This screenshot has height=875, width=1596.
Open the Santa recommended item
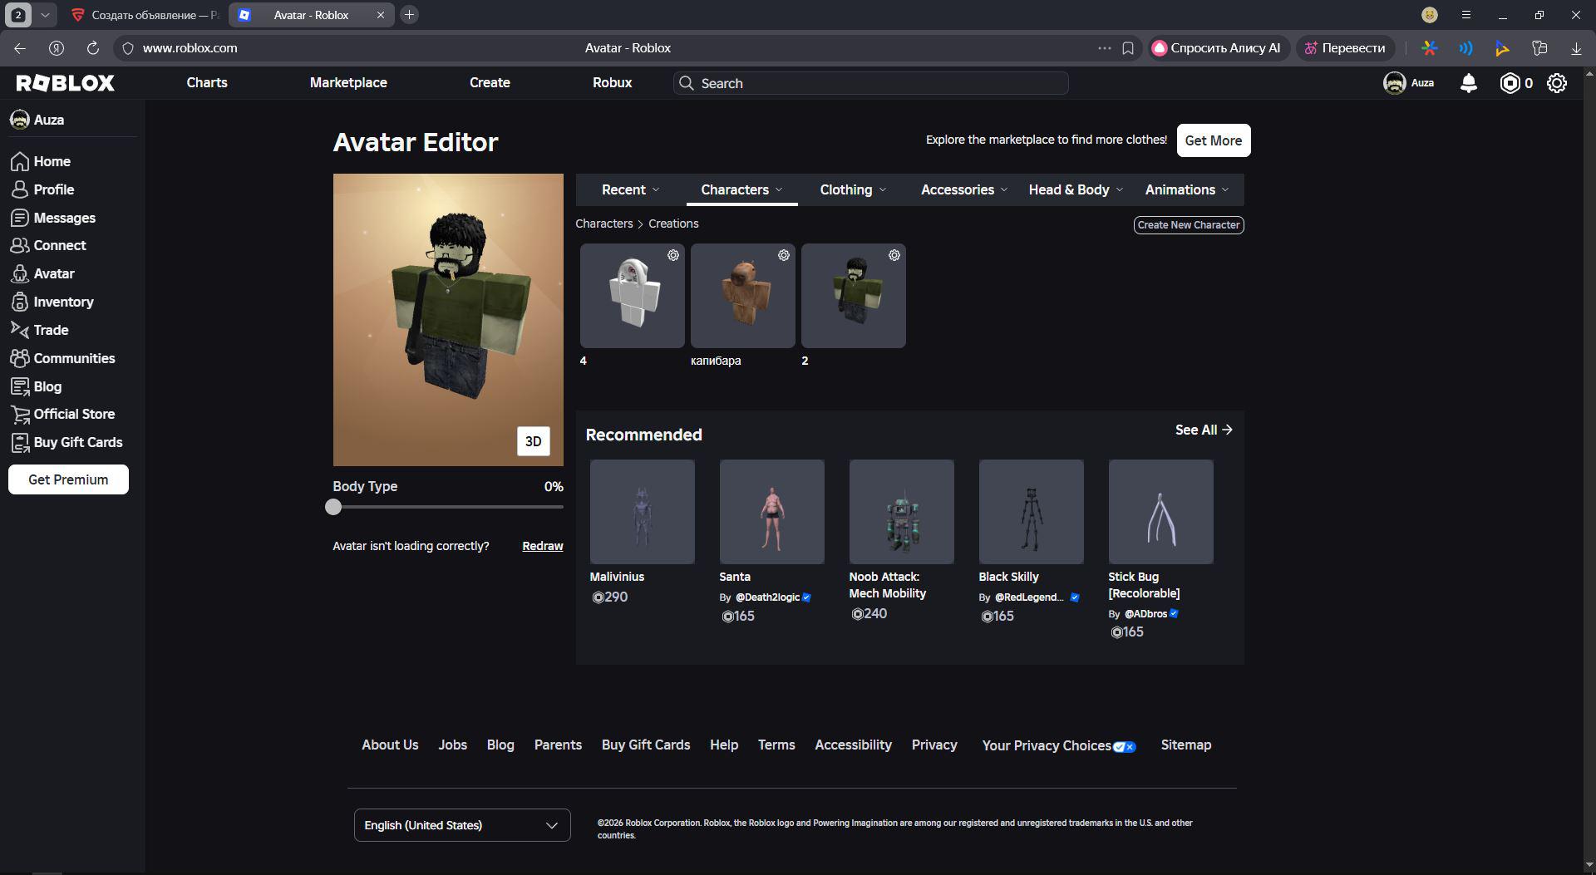772,512
